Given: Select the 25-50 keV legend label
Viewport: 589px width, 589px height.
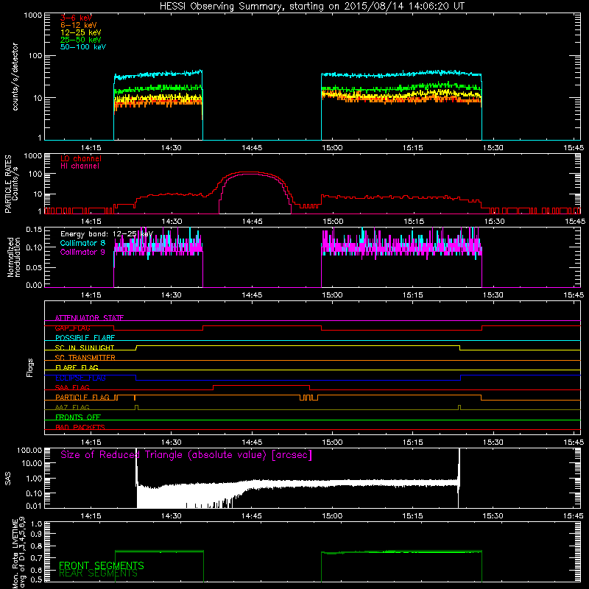Looking at the screenshot, I should (81, 40).
